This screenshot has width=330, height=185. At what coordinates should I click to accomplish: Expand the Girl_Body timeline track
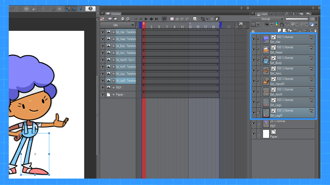(x=113, y=46)
